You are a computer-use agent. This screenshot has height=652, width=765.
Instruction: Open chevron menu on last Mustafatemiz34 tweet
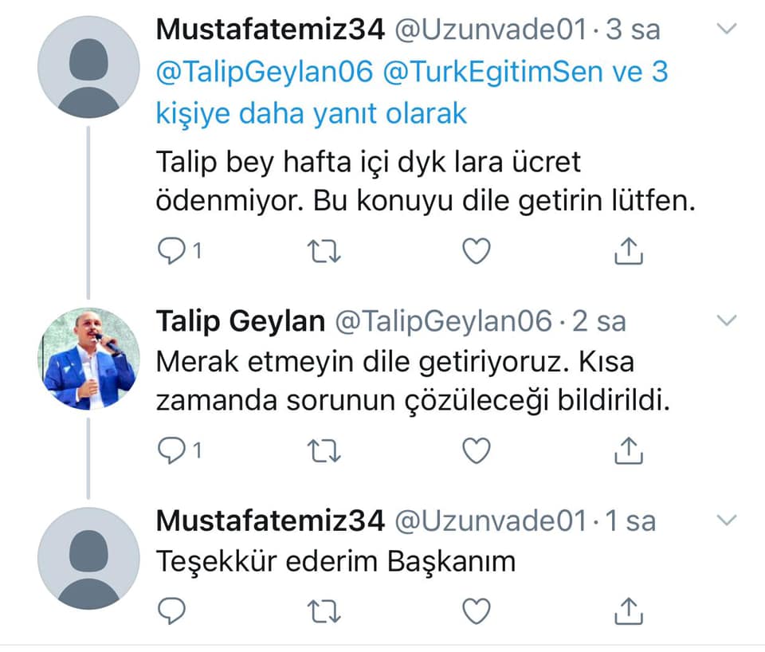pos(727,521)
